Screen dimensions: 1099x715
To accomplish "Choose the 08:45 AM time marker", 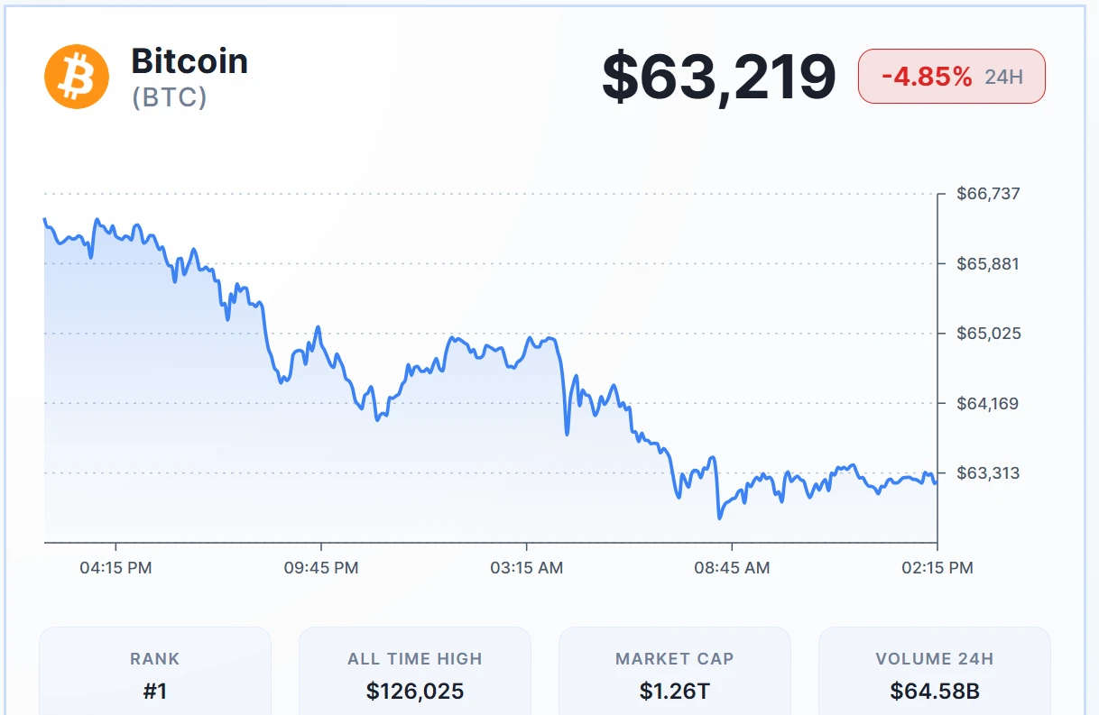I will tap(732, 568).
